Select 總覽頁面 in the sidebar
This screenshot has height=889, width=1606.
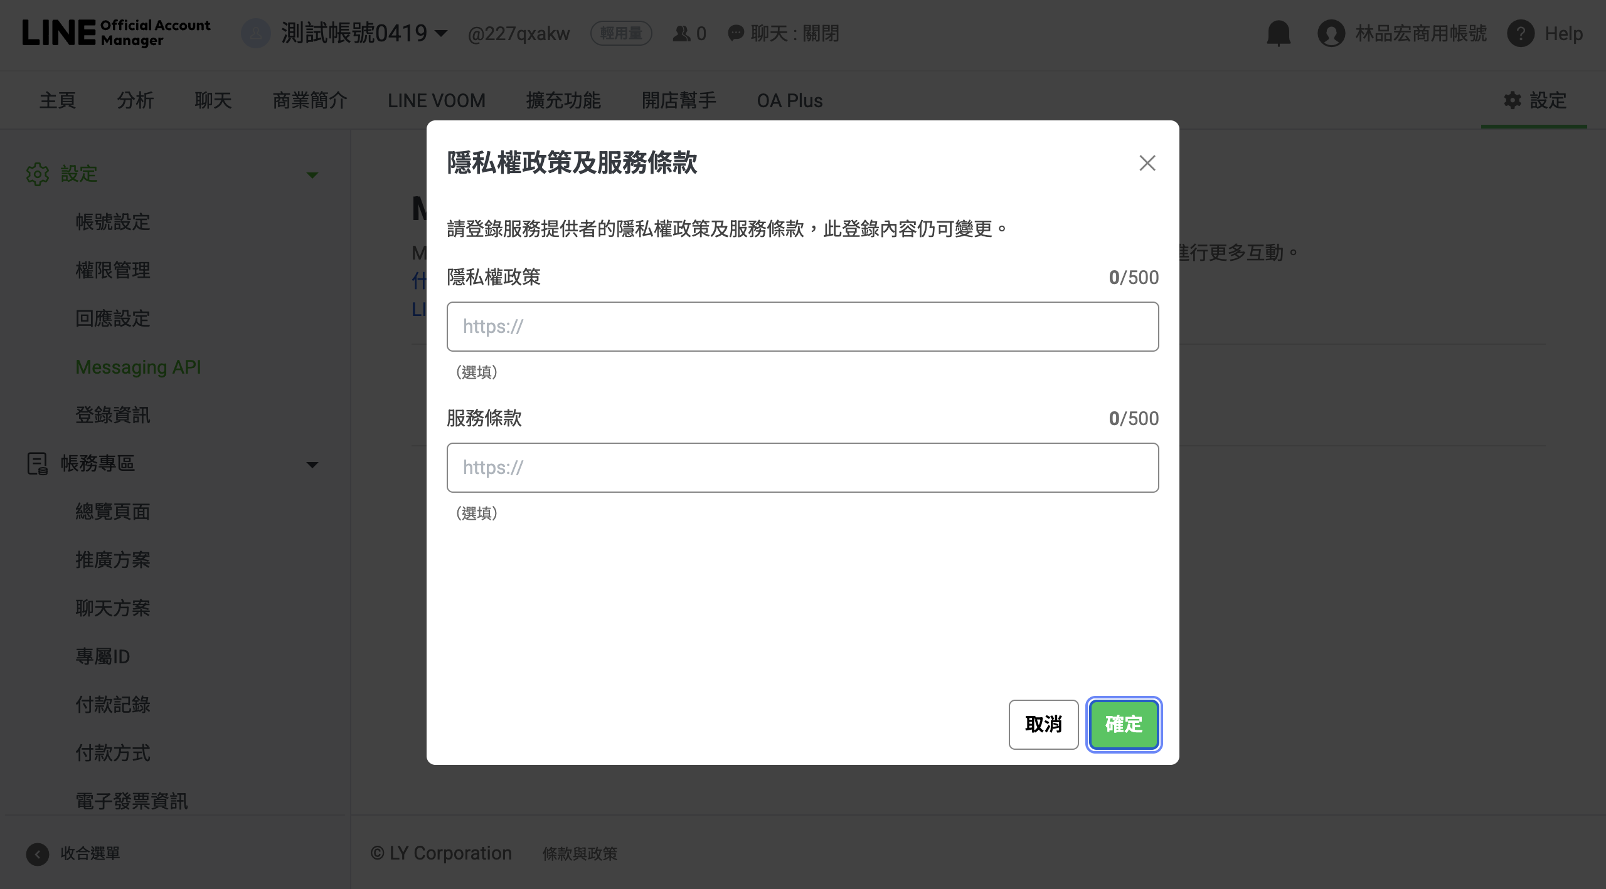pyautogui.click(x=113, y=512)
